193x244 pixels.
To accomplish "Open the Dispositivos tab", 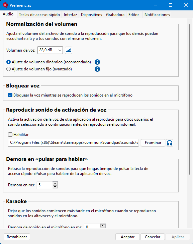I will (91, 15).
